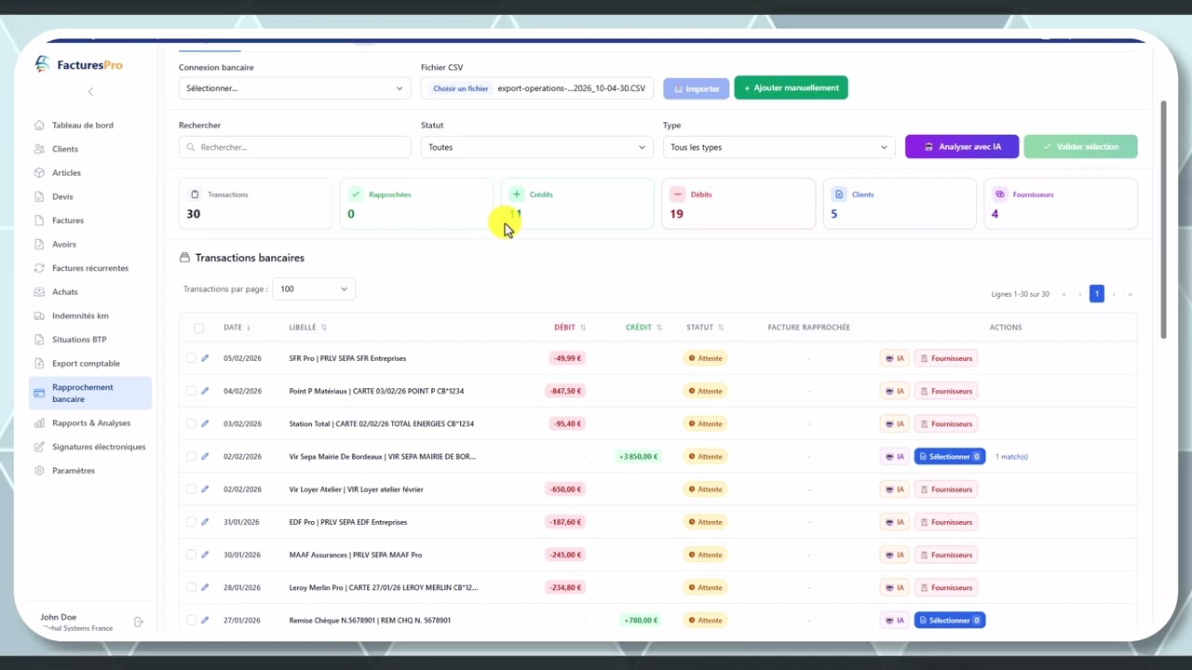
Task: Click IA button on SFR Pro row
Action: pos(894,358)
